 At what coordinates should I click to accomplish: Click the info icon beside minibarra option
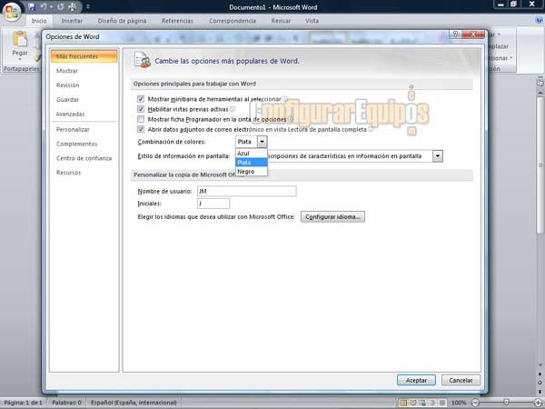tap(284, 99)
